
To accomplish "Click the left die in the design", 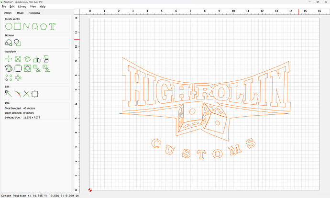I will (190, 118).
